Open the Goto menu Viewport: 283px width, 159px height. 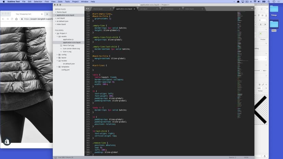coord(60,2)
